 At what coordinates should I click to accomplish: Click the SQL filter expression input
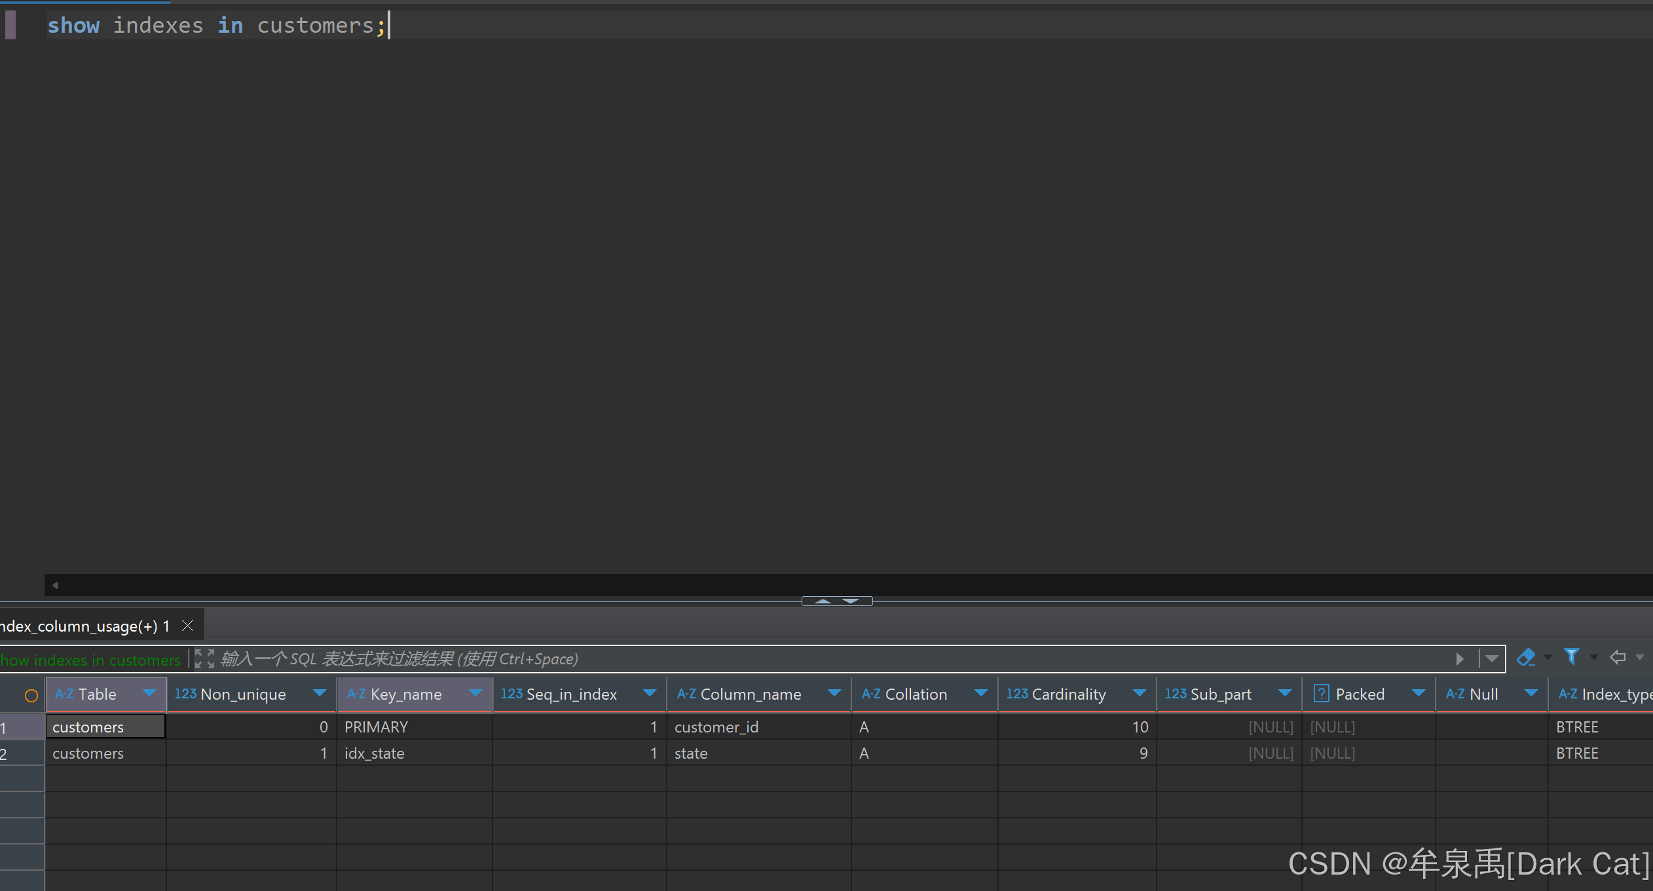pos(786,658)
